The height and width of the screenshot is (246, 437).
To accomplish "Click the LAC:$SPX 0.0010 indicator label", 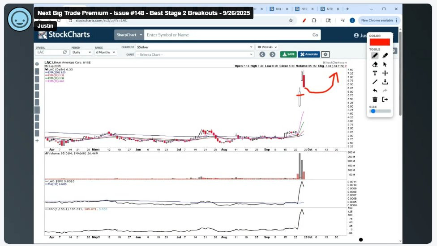I will [x=60, y=181].
